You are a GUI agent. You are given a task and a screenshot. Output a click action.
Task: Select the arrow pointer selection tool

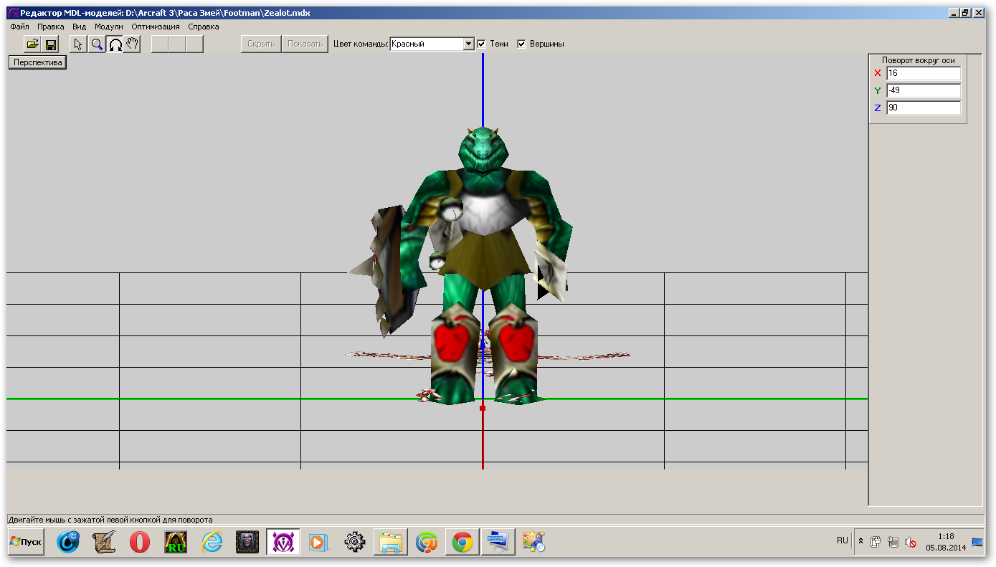tap(78, 44)
